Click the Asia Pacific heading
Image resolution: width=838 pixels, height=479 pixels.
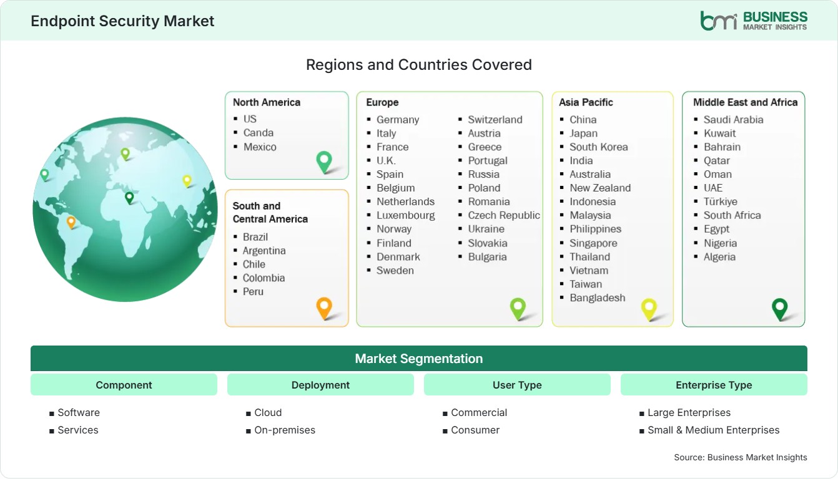[586, 102]
